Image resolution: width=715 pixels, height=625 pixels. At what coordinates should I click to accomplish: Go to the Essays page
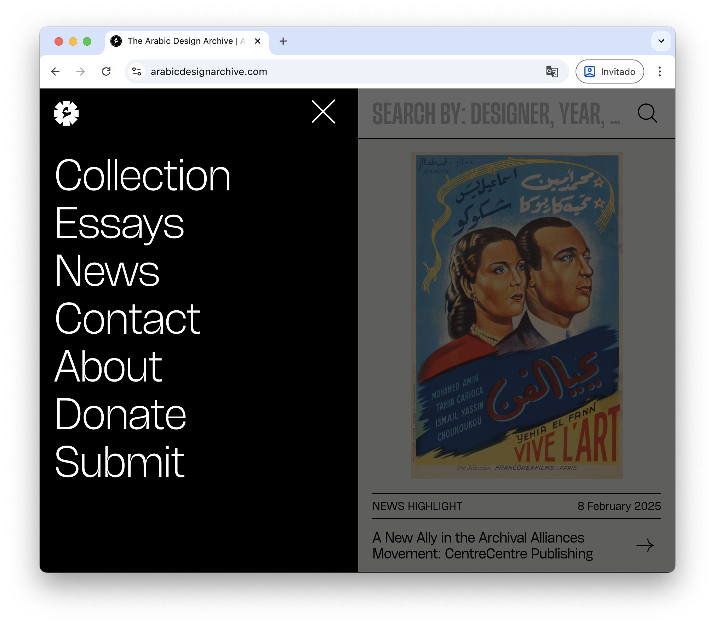[119, 223]
